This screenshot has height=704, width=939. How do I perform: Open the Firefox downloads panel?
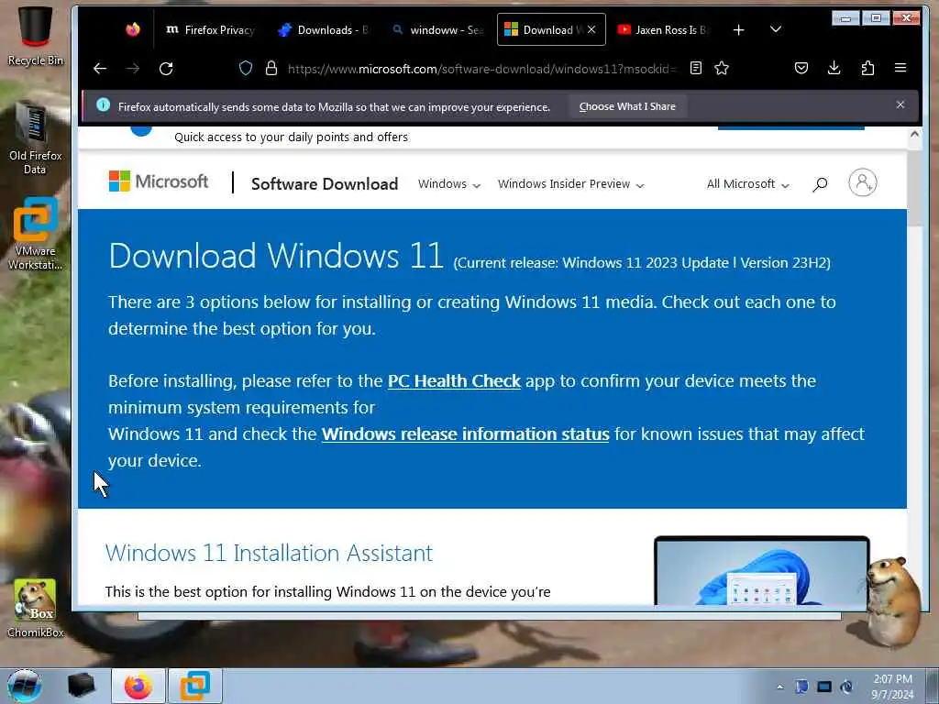tap(834, 68)
